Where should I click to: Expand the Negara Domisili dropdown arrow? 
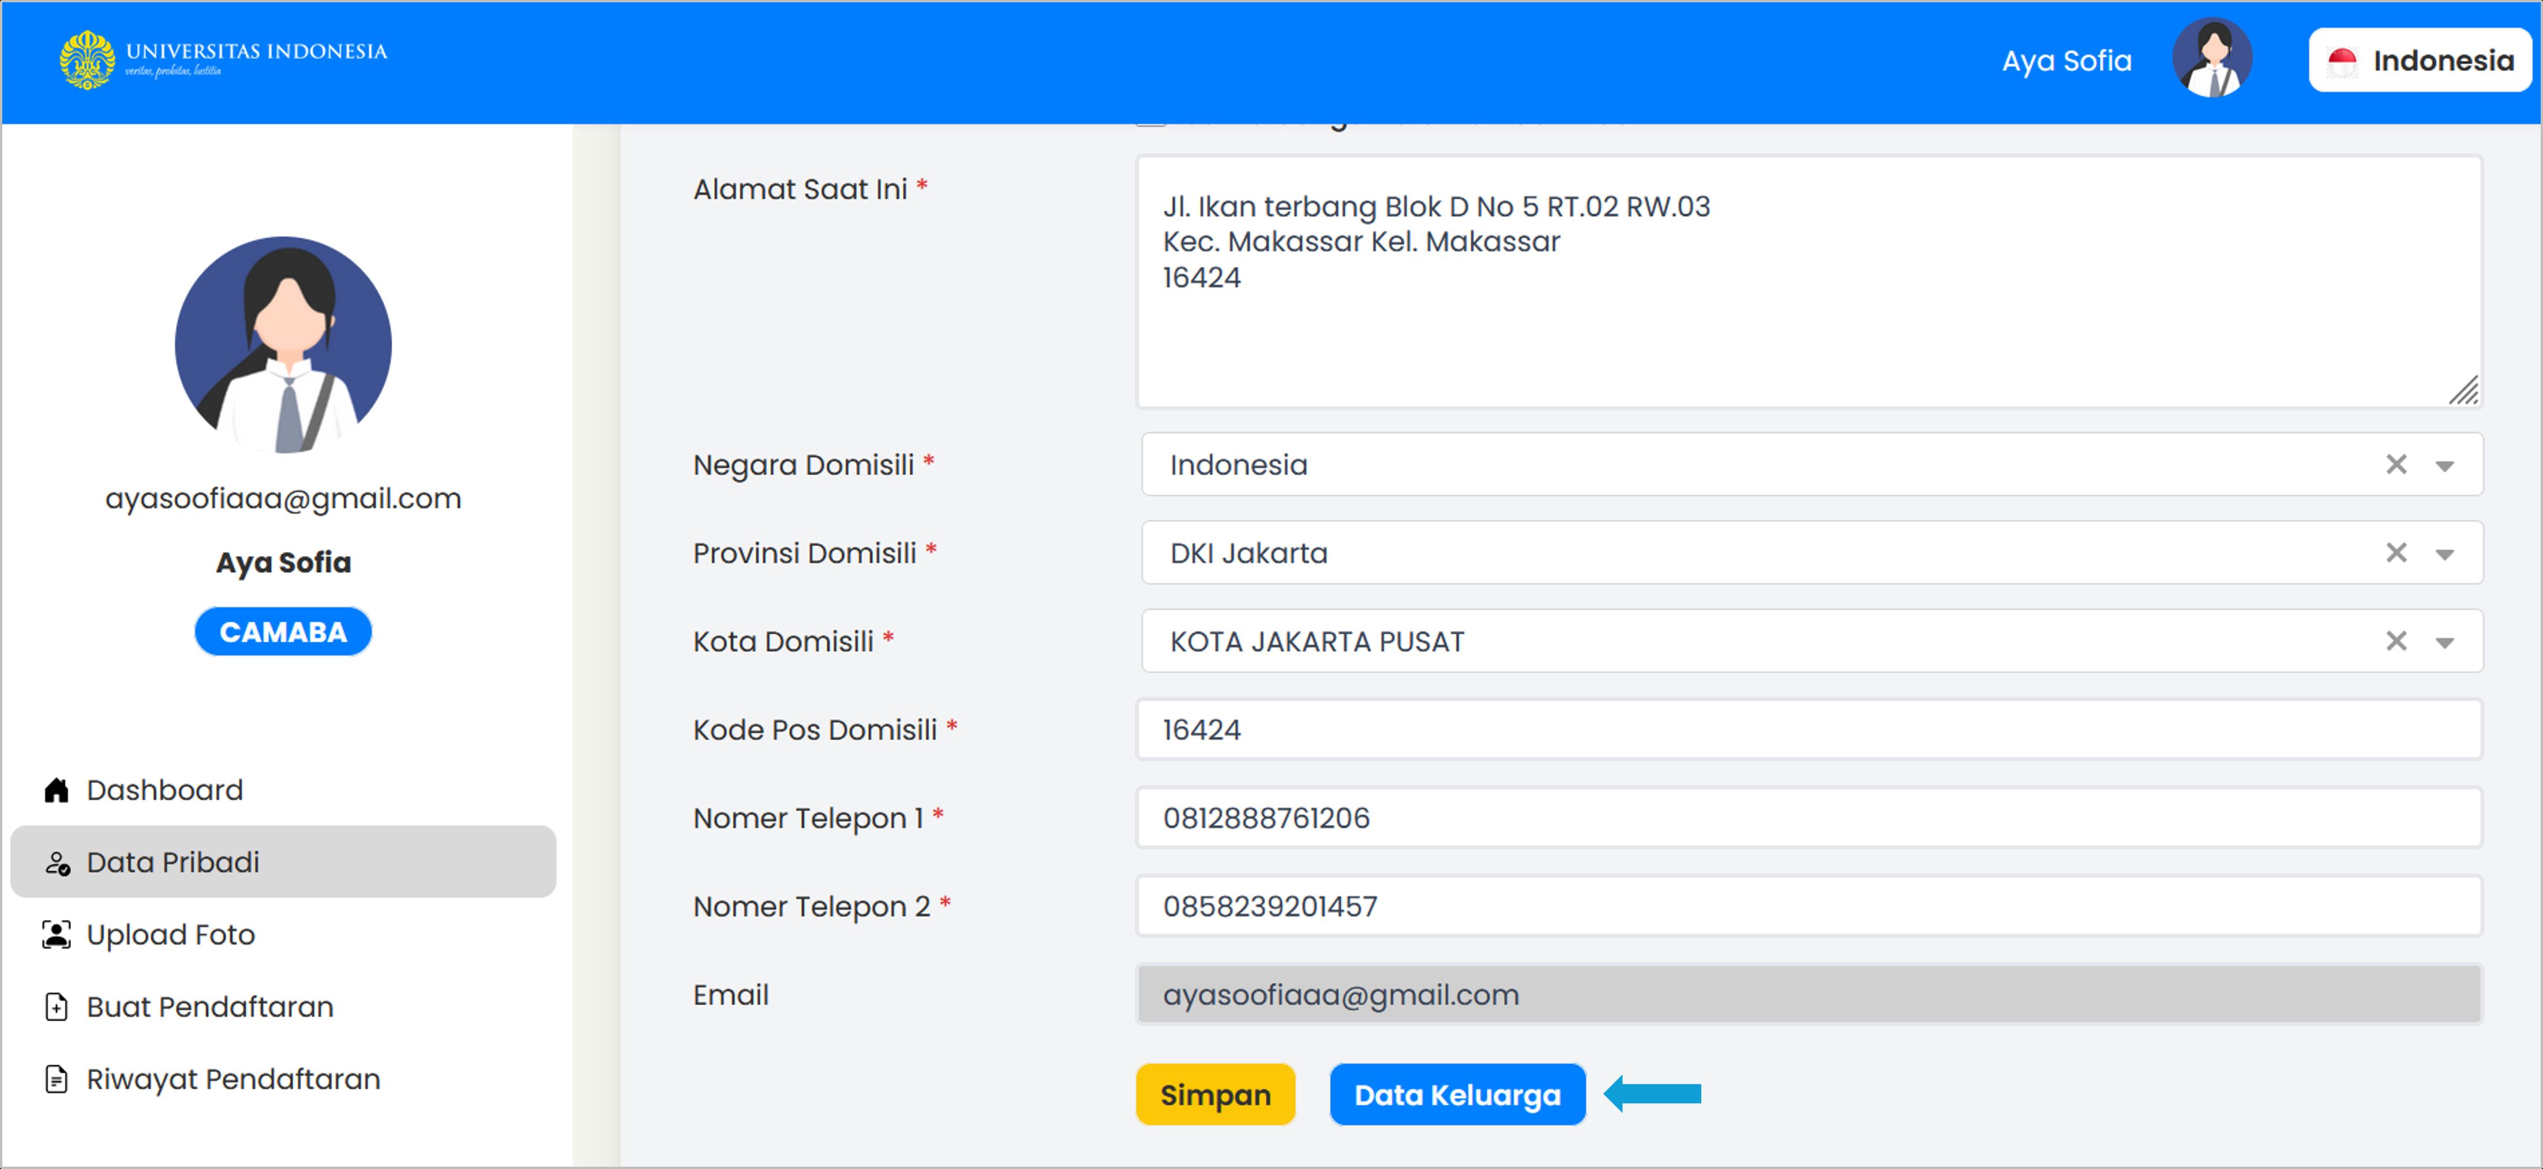point(2444,465)
